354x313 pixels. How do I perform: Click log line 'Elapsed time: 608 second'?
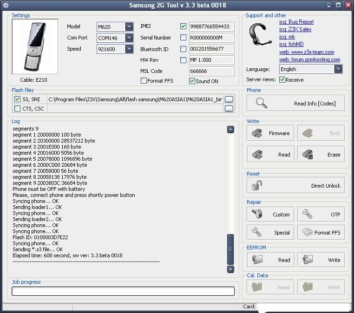pyautogui.click(x=67, y=255)
